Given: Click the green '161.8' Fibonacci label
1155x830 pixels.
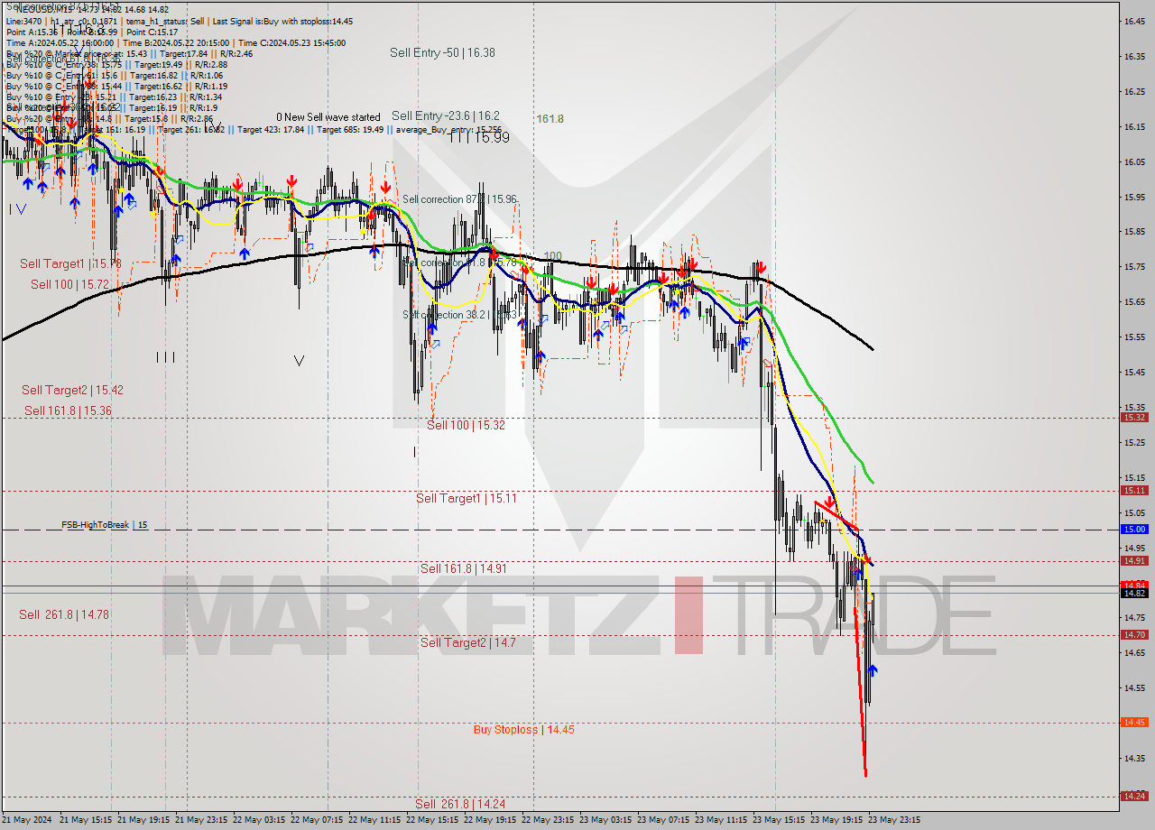Looking at the screenshot, I should (x=550, y=118).
